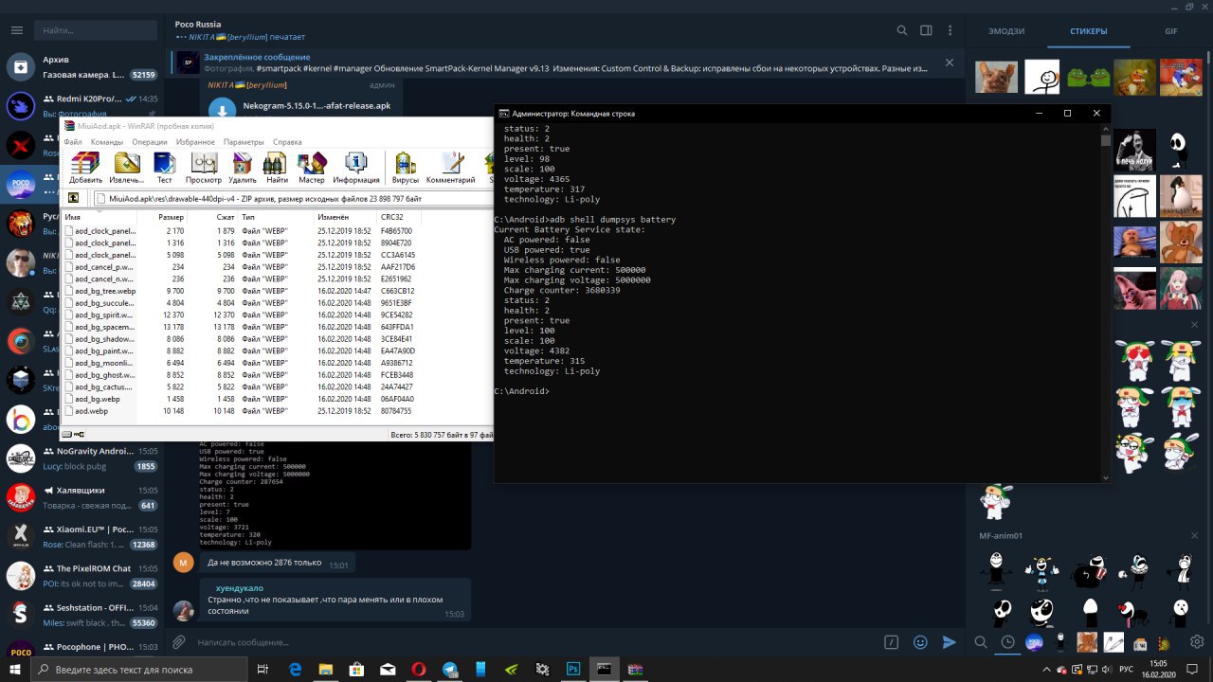Screen dimensions: 1213x682
Task: Launch the Мастер wizard in WinRAR
Action: 311,167
